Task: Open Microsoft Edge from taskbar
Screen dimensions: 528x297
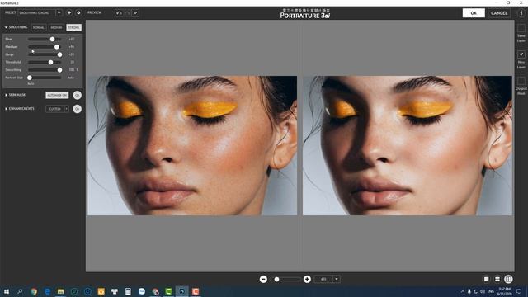Action: 47,291
